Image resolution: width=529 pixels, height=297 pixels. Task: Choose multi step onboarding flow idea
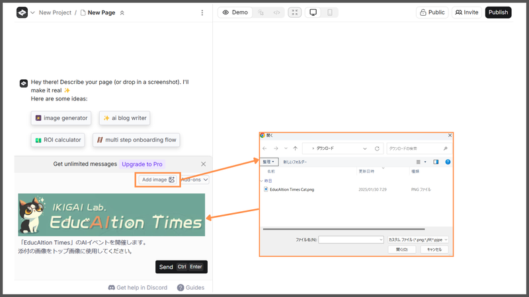[136, 140]
